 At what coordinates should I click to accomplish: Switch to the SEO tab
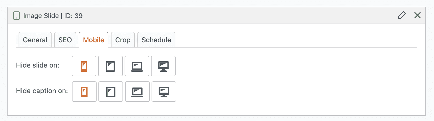[x=65, y=40]
